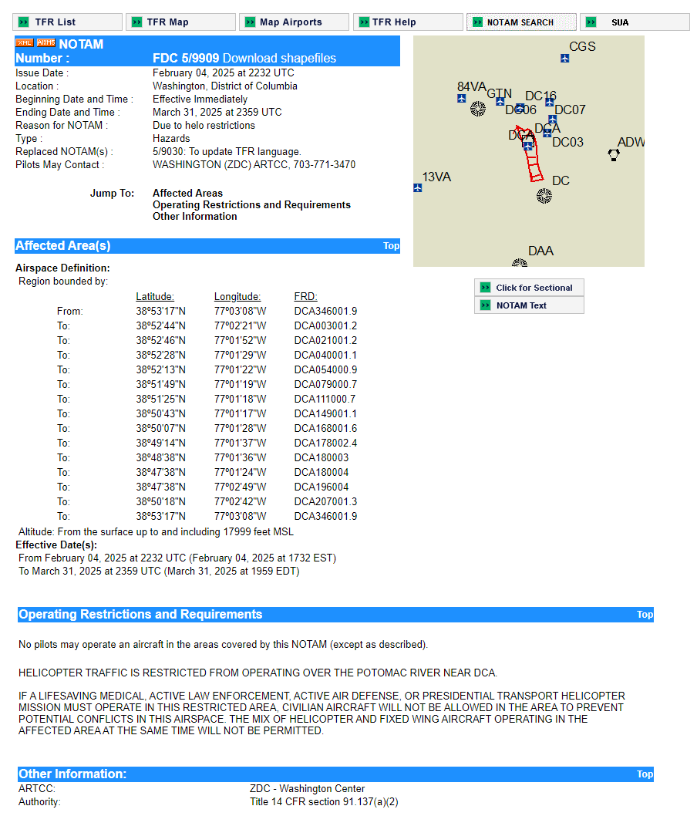Click FRD value 'DCA180004'
This screenshot has width=697, height=816.
(322, 472)
